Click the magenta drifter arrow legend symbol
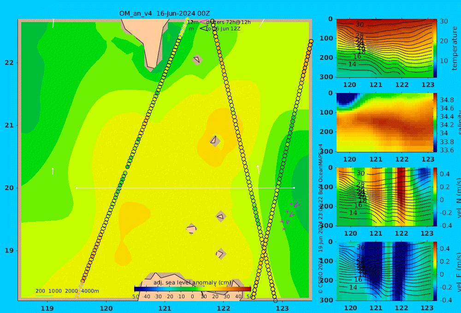 tap(203, 22)
